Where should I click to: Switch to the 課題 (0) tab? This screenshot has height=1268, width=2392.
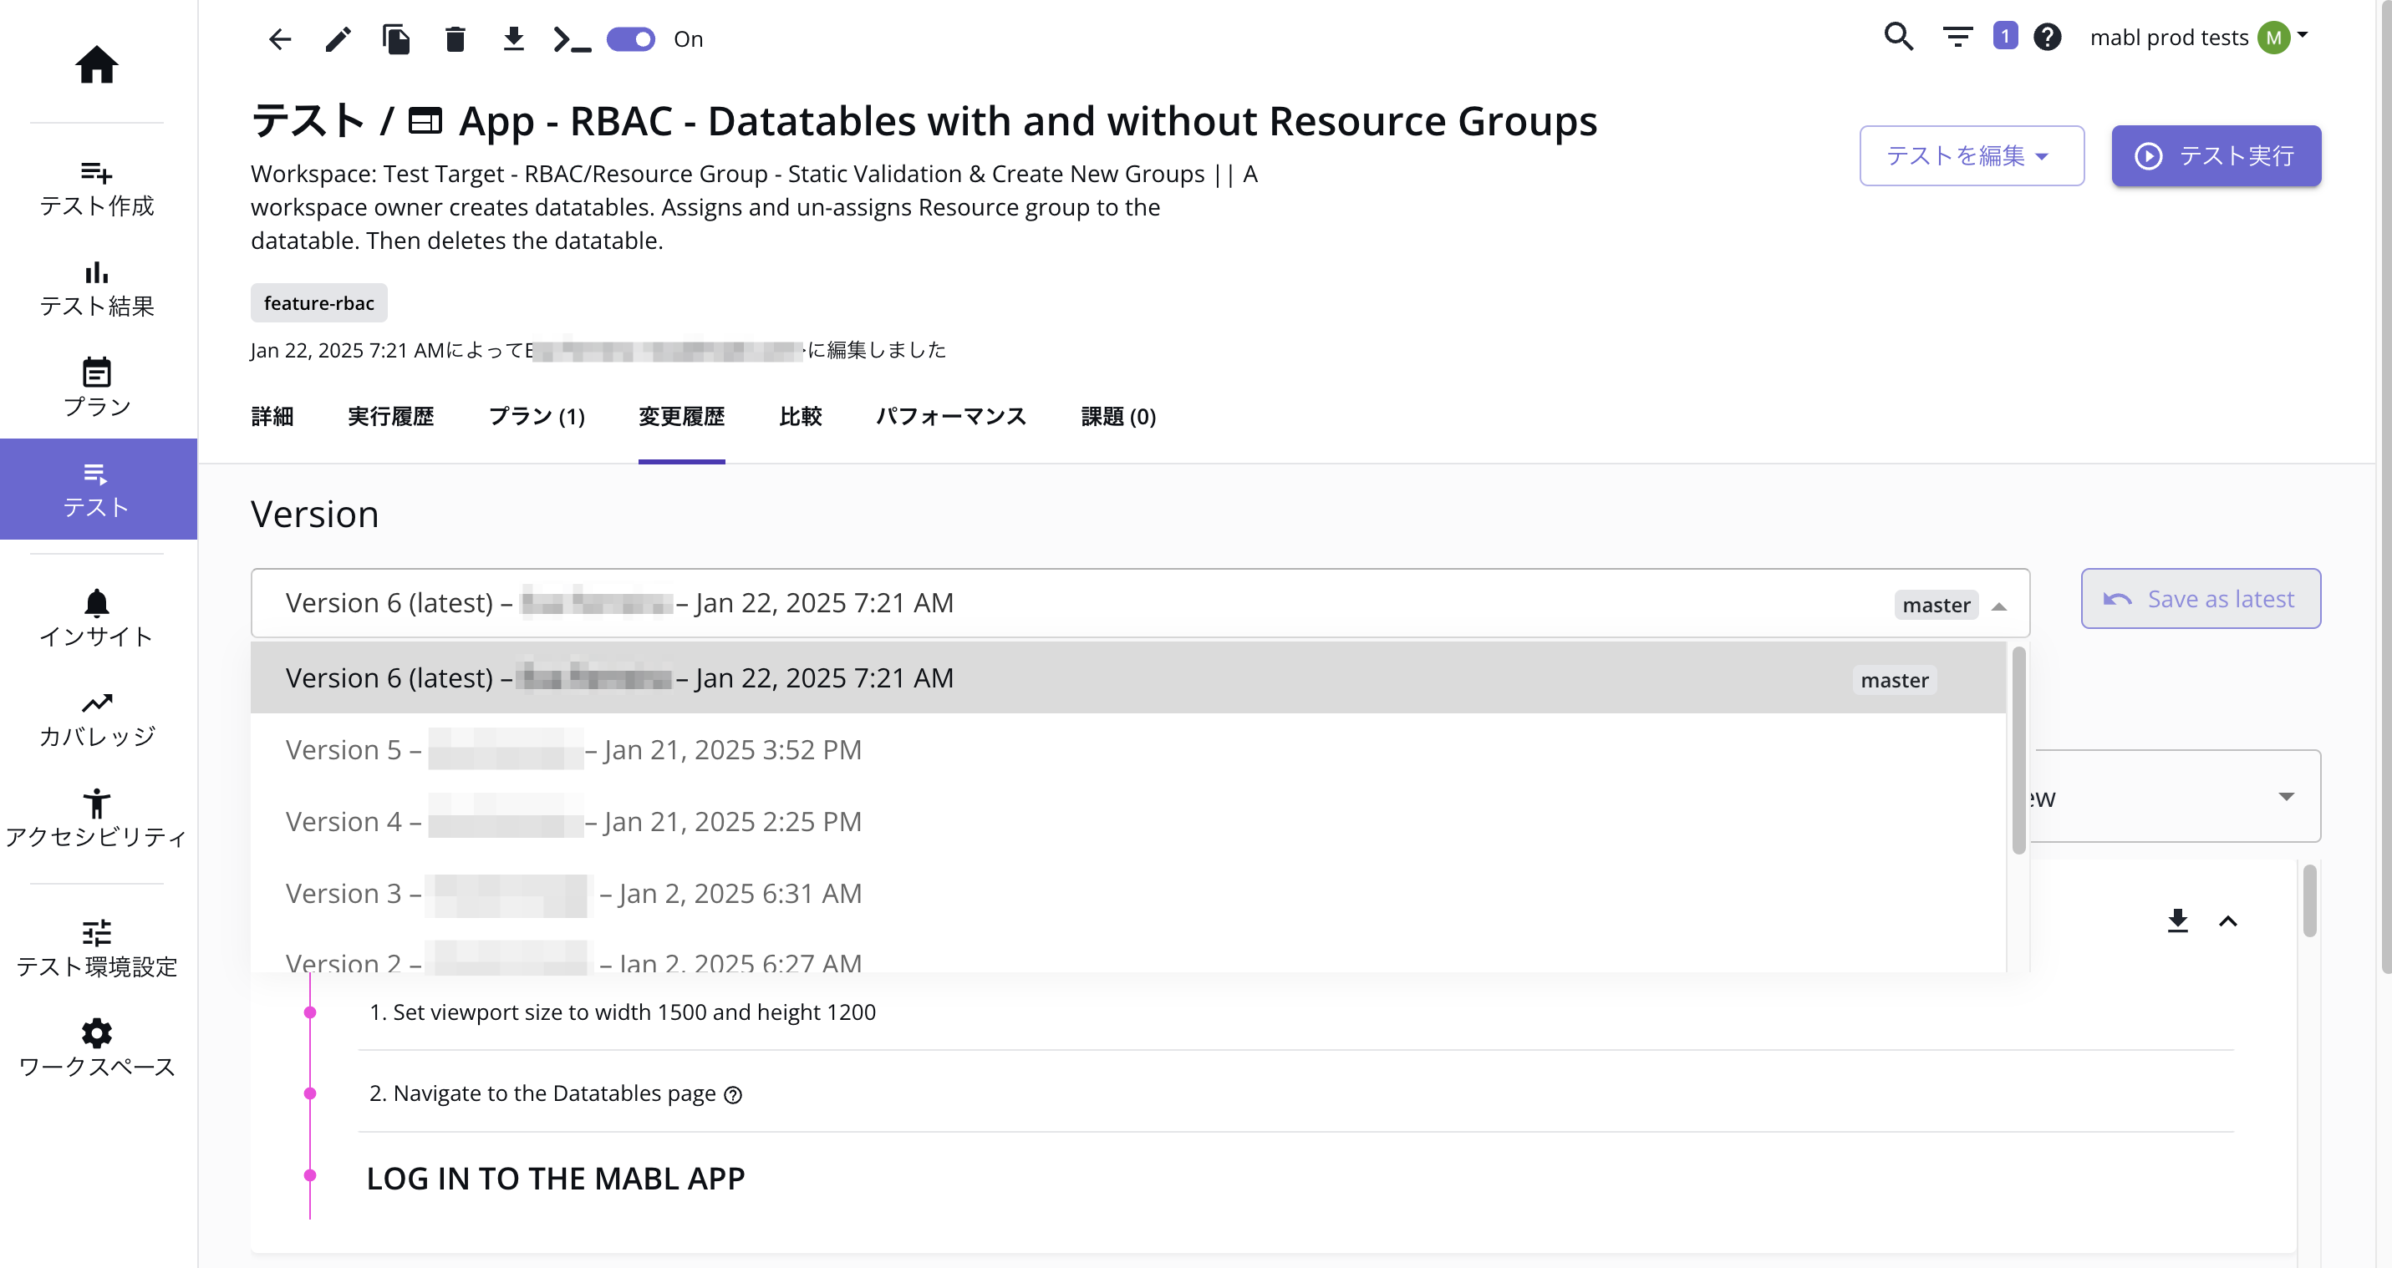coord(1118,416)
